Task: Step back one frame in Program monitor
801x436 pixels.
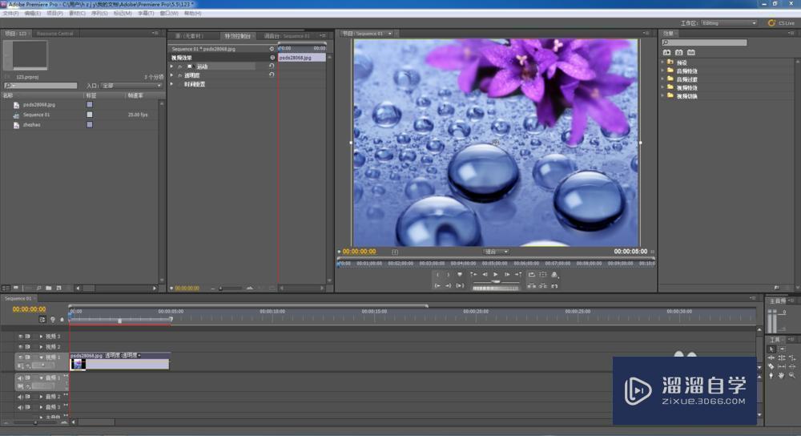Action: point(485,274)
